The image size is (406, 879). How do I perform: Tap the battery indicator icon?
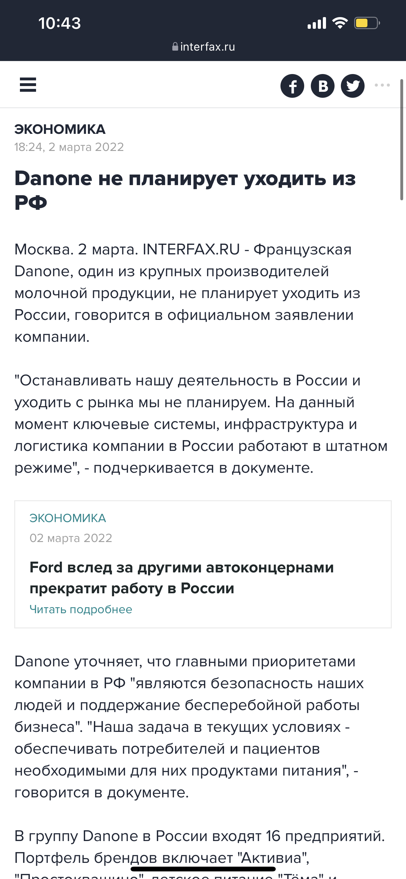(x=366, y=23)
